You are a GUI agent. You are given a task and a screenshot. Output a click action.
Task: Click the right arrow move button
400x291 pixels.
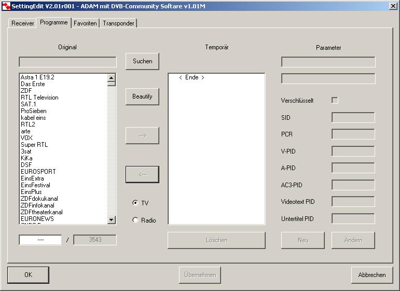(x=142, y=135)
